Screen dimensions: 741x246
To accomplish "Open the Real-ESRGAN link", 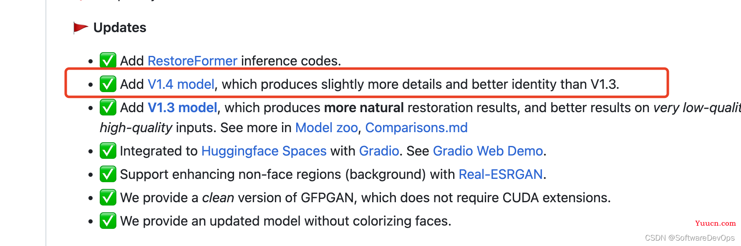I will tap(501, 174).
